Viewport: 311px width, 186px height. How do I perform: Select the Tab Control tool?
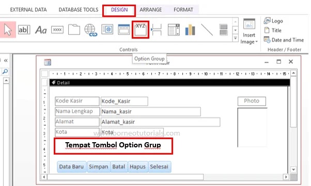(74, 29)
